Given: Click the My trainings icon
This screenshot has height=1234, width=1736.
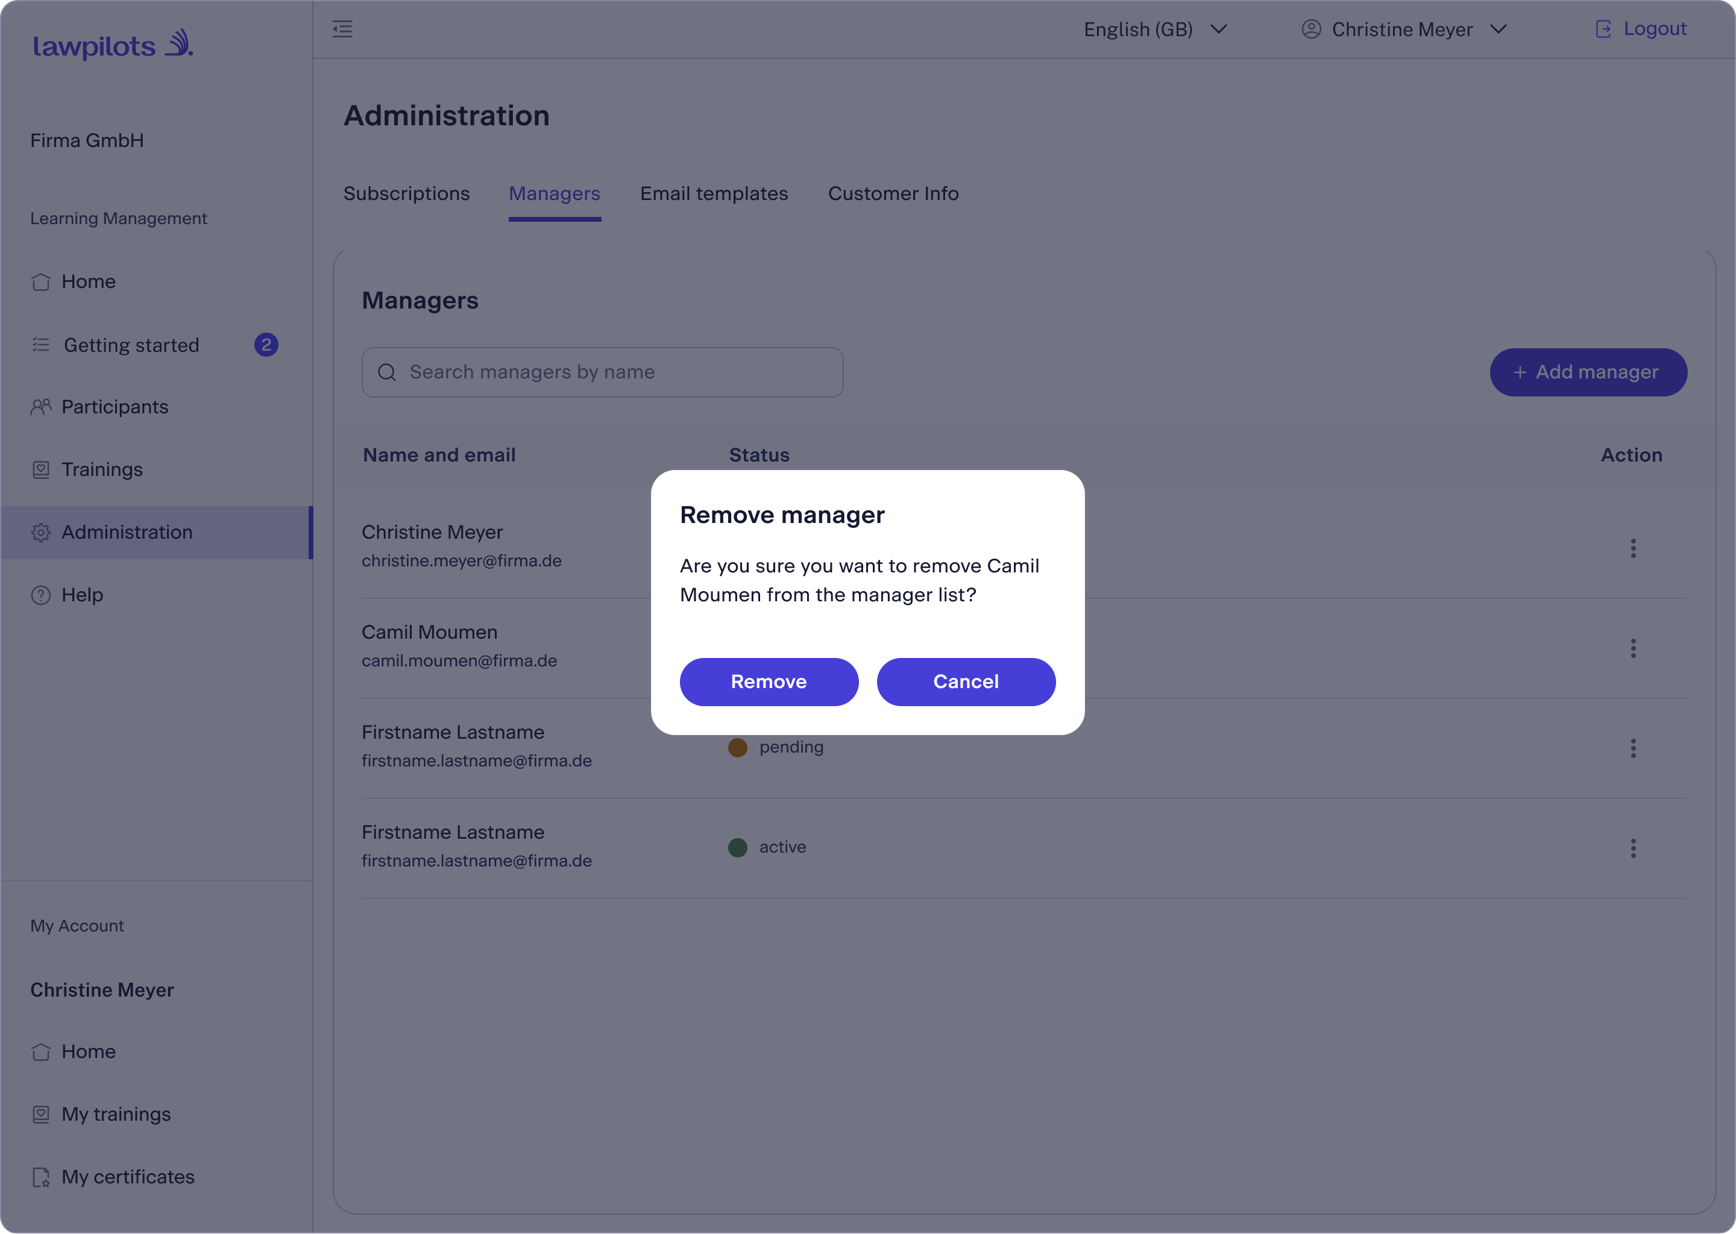Looking at the screenshot, I should (x=41, y=1115).
